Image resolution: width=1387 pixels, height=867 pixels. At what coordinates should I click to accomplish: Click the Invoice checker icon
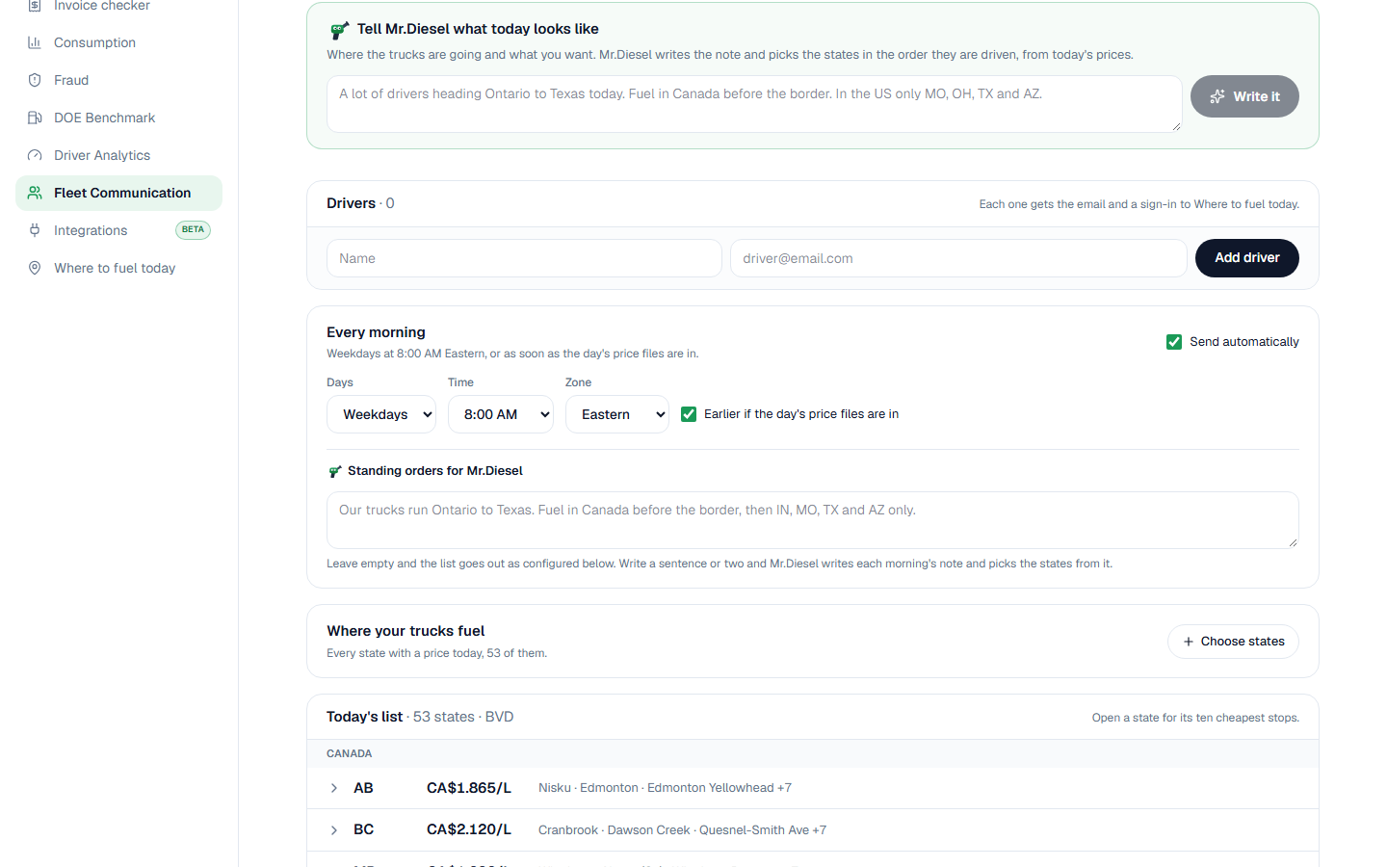(35, 6)
